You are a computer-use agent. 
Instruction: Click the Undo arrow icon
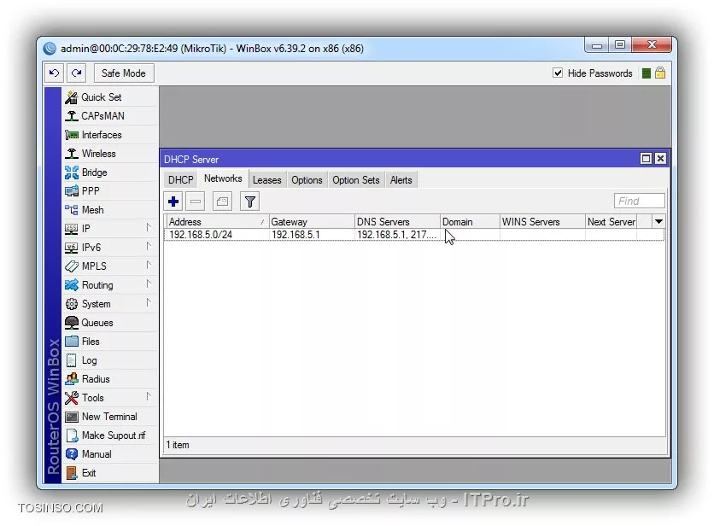point(55,73)
